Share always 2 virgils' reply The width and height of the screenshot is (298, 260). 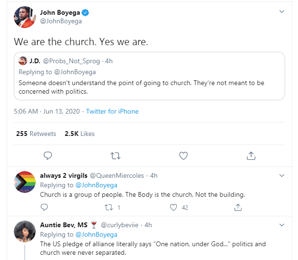238,207
